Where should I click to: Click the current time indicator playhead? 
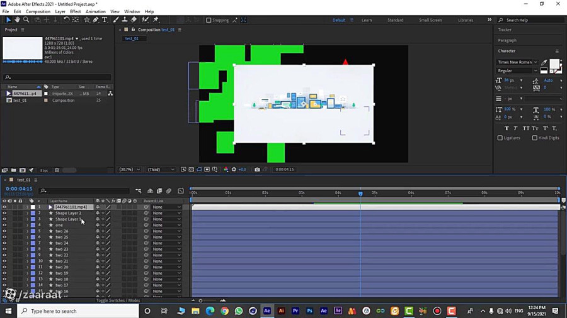[360, 194]
